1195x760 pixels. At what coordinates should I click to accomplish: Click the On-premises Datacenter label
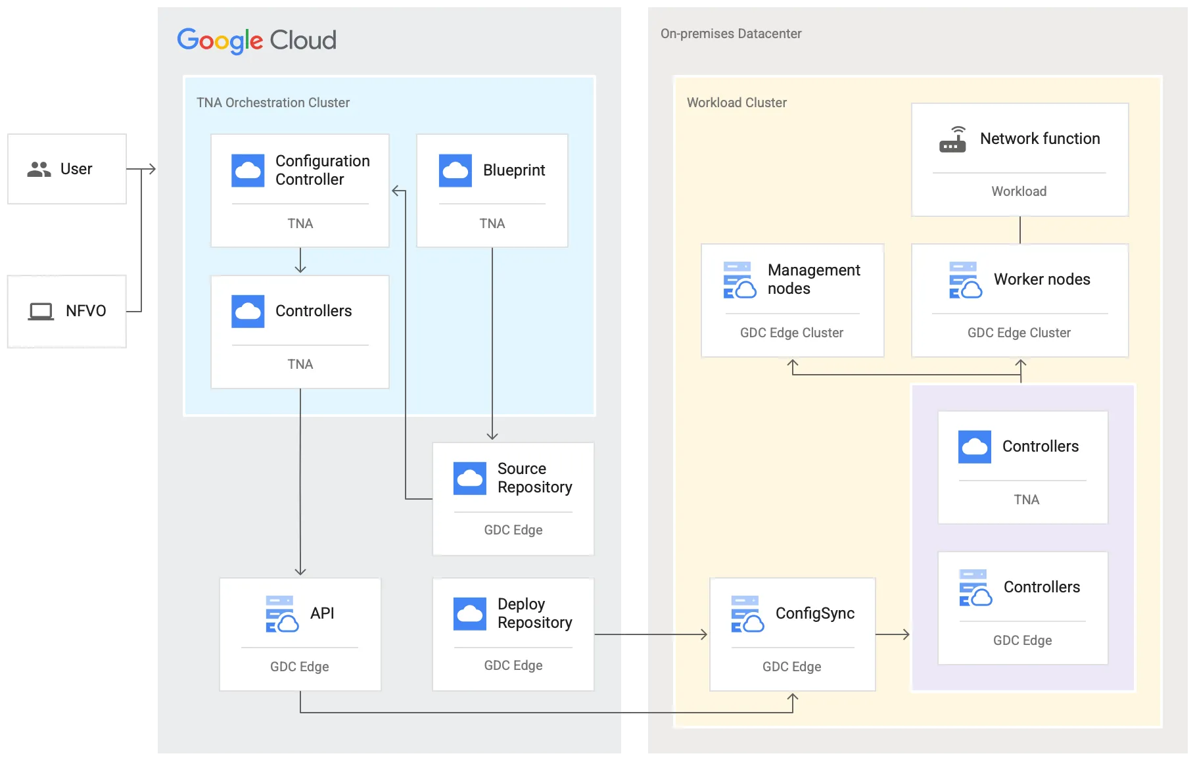[730, 34]
